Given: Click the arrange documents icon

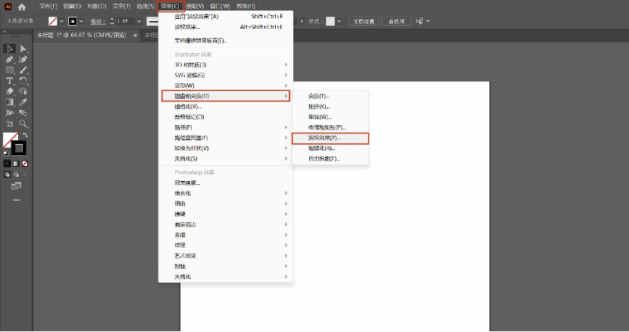Looking at the screenshot, I should (x=419, y=21).
